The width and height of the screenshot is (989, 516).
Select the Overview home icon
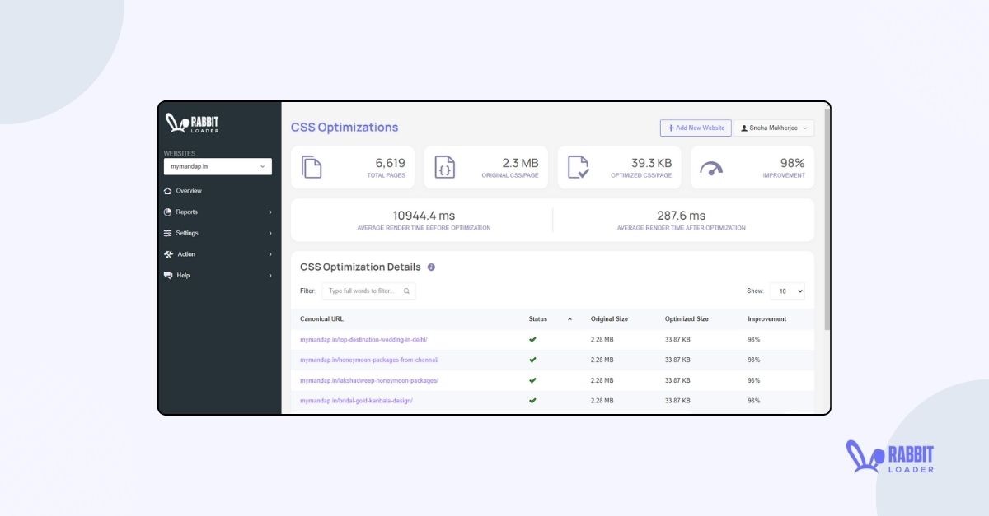point(171,190)
